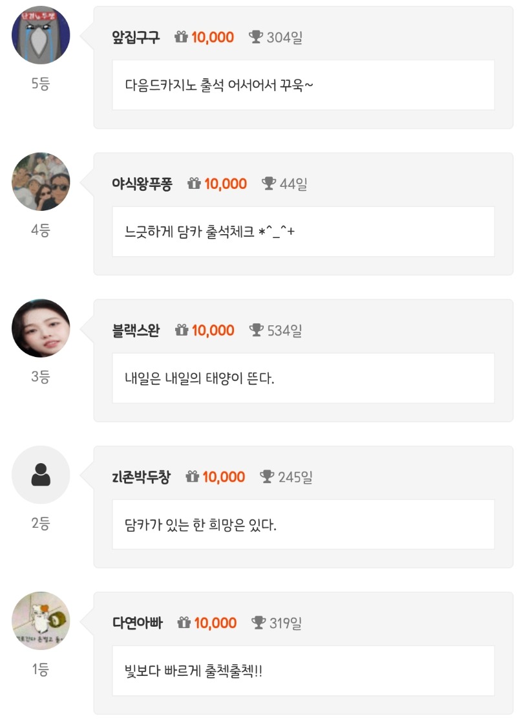This screenshot has height=727, width=517.
Task: Open 앞집구구's penguin profile avatar
Action: [x=41, y=35]
